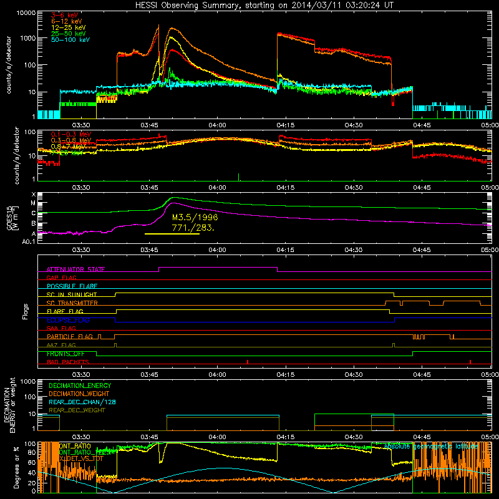Click the Absolute geomagnetic latitude label
Viewport: 499px width, 499px height.
431,447
